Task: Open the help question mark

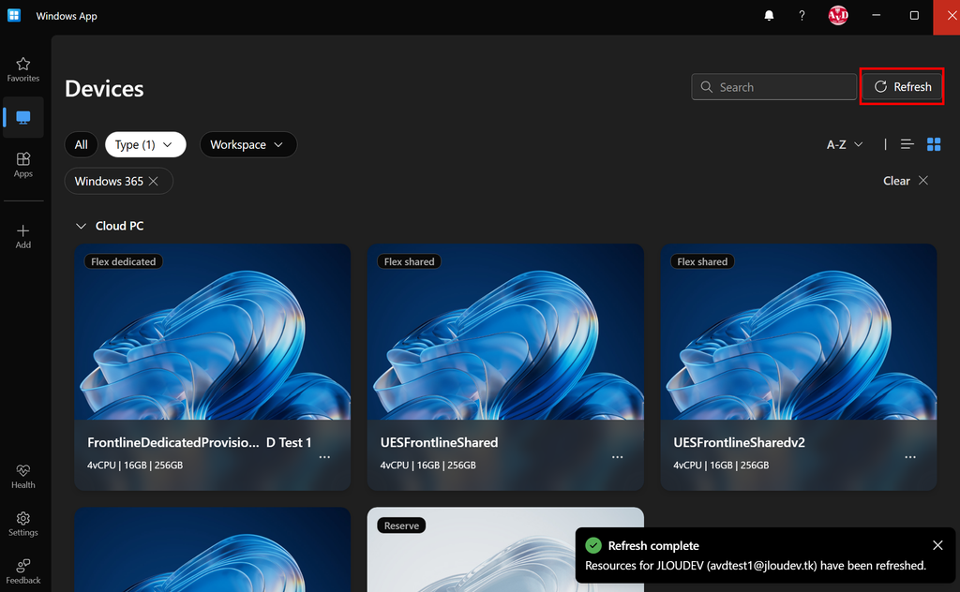Action: pyautogui.click(x=802, y=16)
